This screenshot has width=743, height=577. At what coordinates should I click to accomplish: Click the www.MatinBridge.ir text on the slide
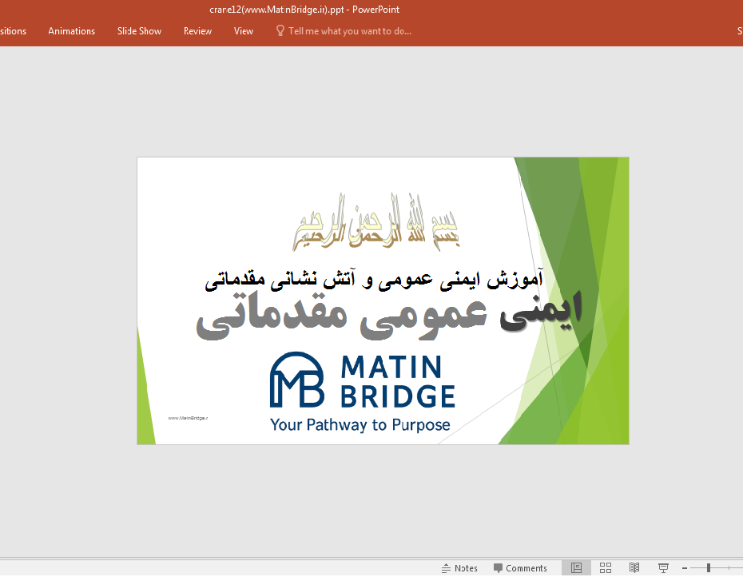coord(188,416)
